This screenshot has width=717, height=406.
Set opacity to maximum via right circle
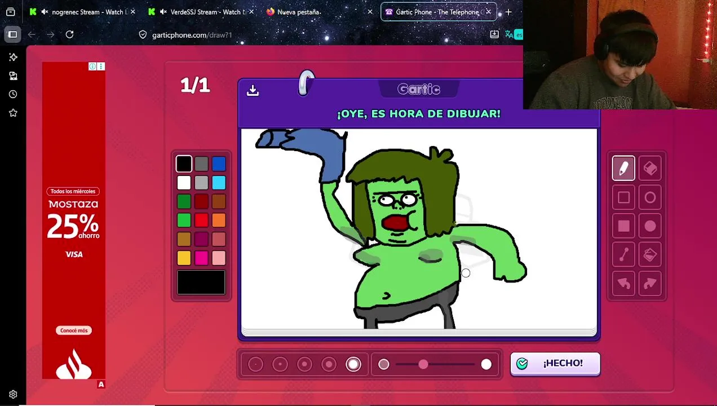coord(486,365)
